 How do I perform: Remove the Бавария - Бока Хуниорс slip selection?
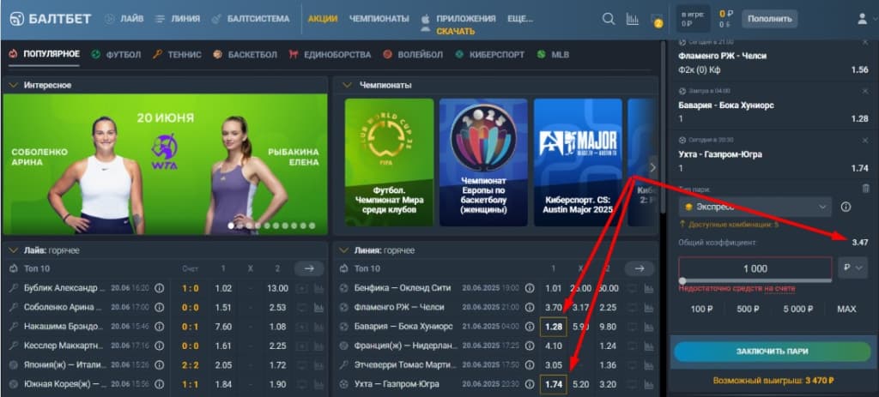(x=865, y=91)
